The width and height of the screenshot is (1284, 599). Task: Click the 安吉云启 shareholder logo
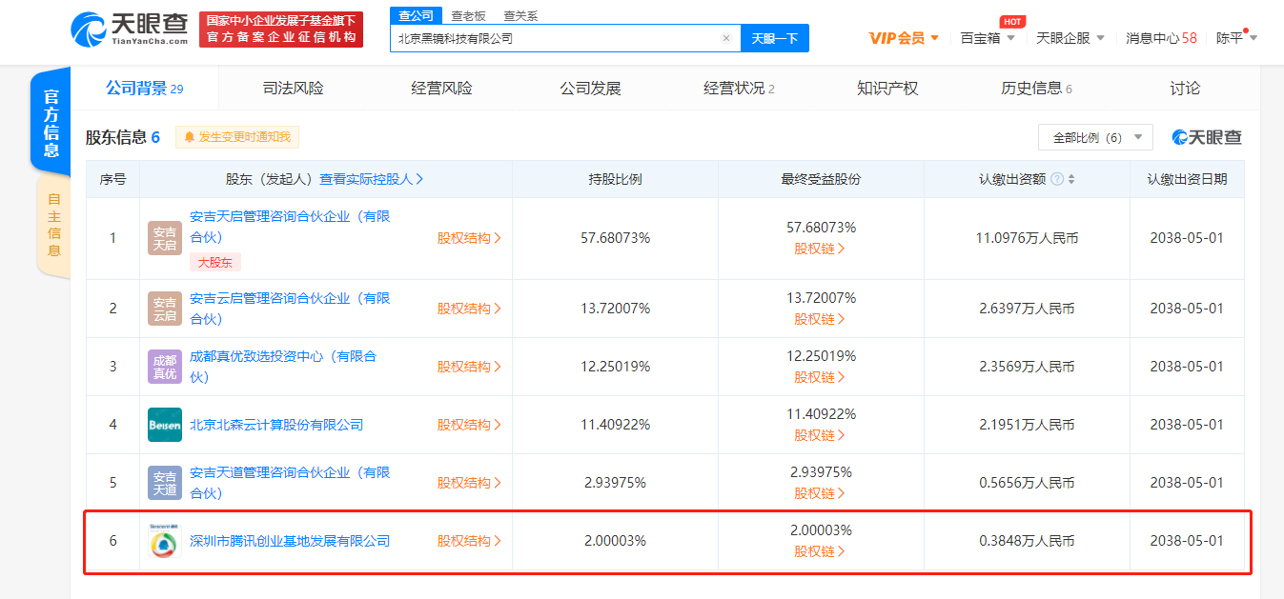coord(165,309)
